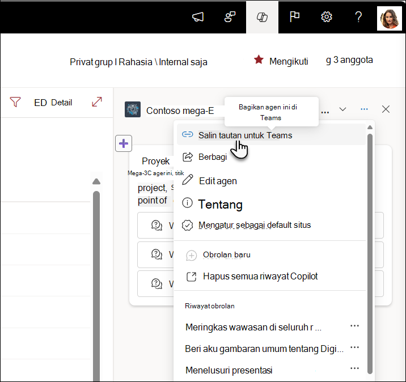
Task: Click the second suggested prompt card icon
Action: coord(157,254)
